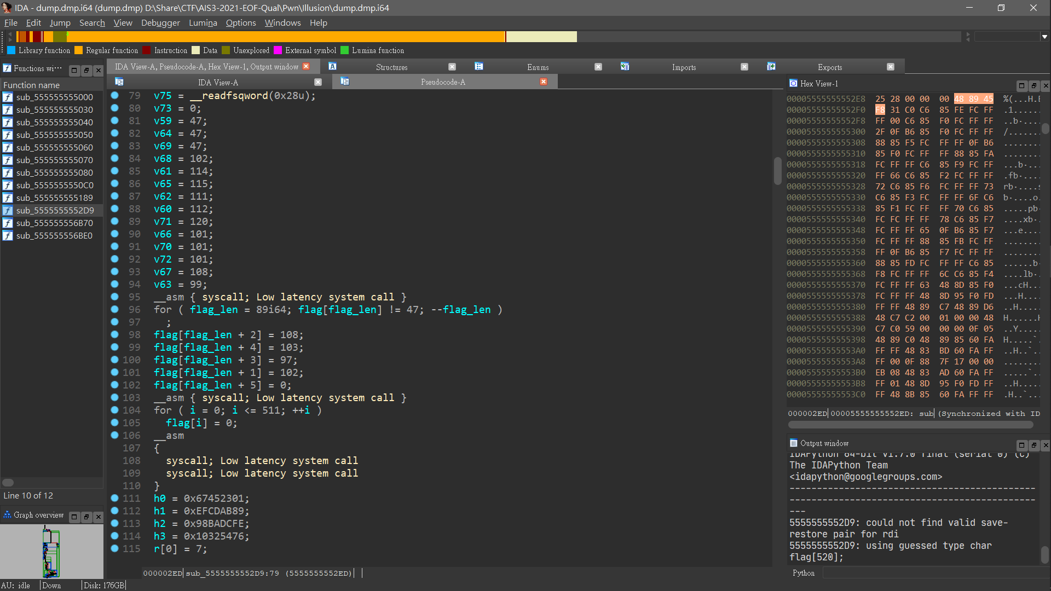1051x591 pixels.
Task: Switch to the IDA View-A tab
Action: point(218,83)
